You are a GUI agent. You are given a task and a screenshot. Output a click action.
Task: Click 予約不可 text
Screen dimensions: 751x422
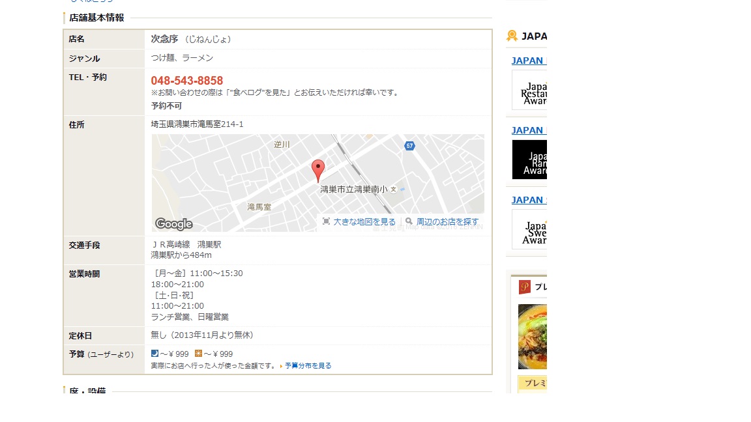[x=166, y=105]
